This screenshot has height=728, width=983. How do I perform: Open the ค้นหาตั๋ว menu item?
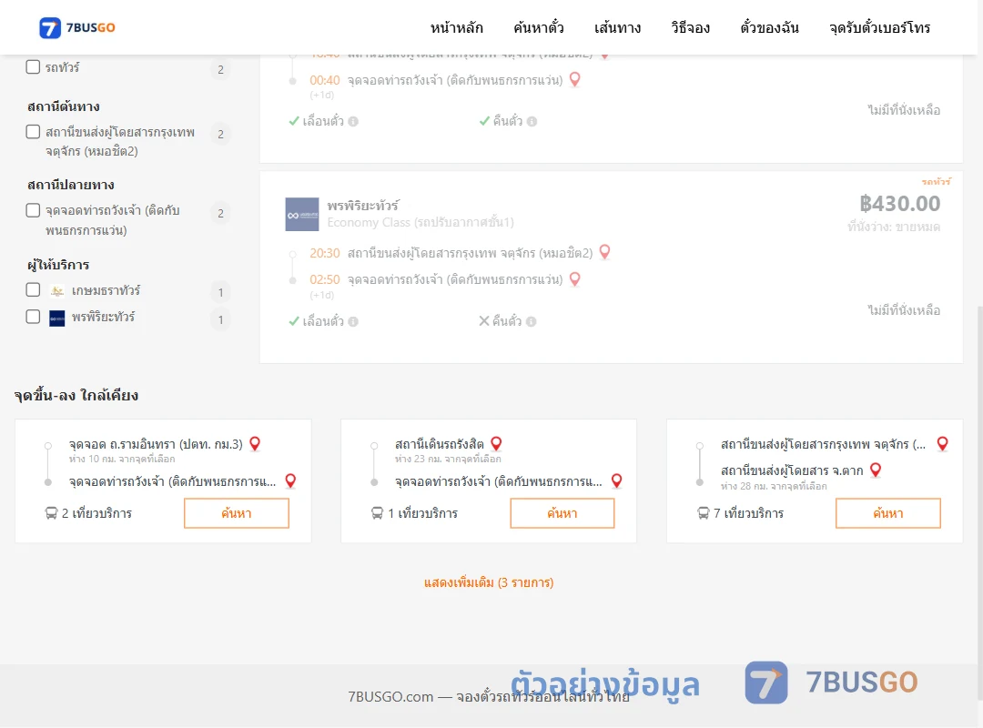point(539,27)
